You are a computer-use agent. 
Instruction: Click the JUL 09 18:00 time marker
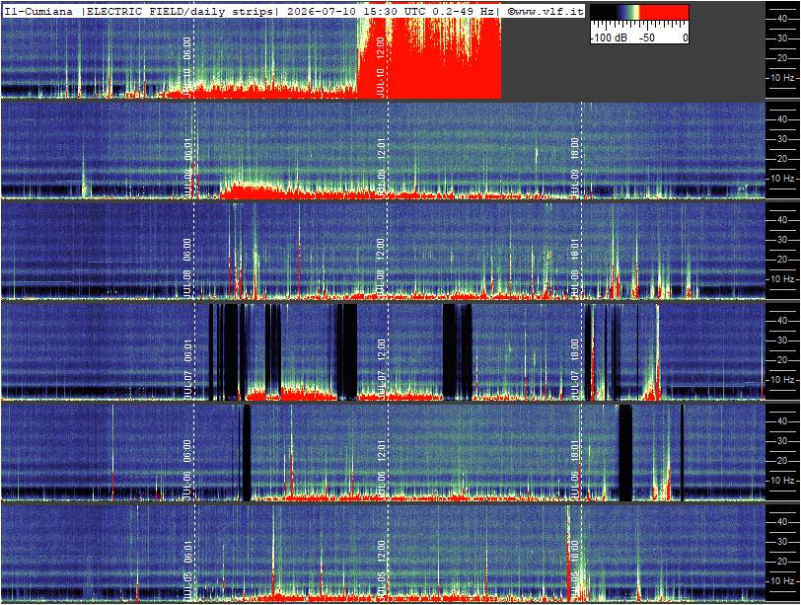coord(574,167)
